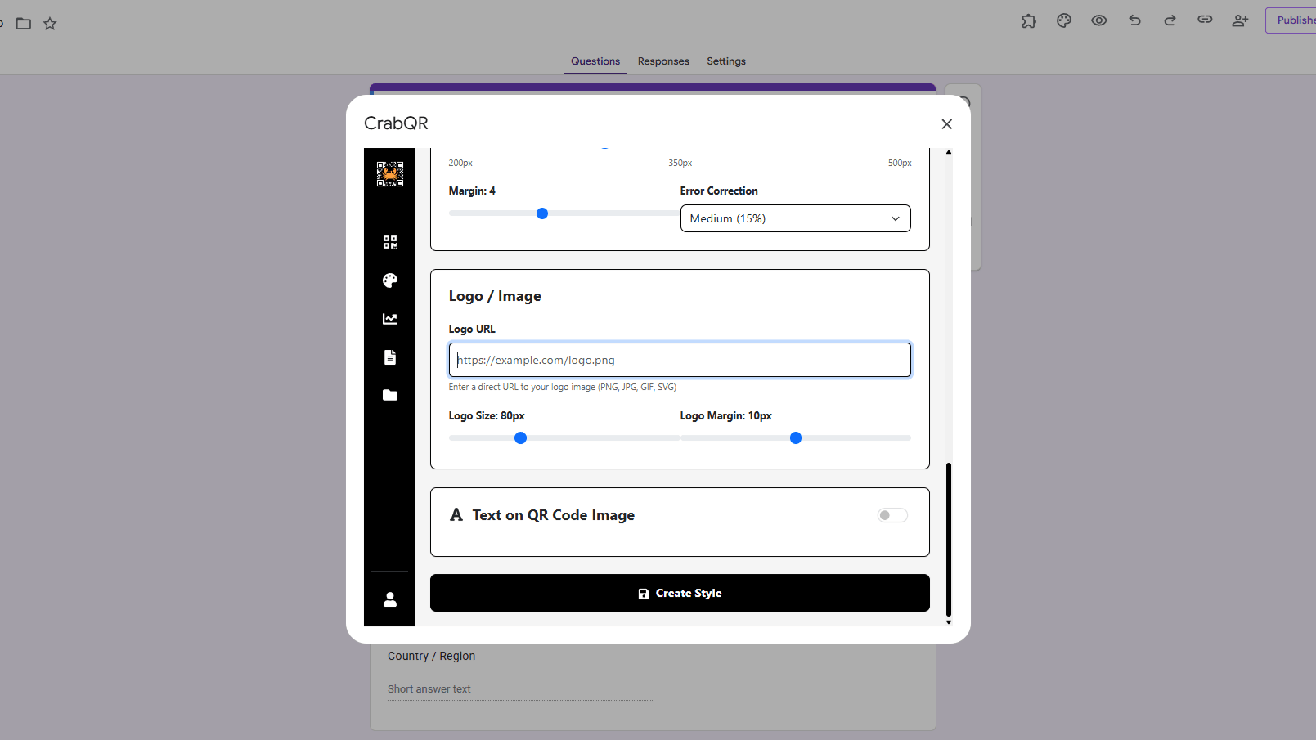Click the CrabQR crab logo thumbnail
This screenshot has width=1316, height=740.
pyautogui.click(x=390, y=173)
